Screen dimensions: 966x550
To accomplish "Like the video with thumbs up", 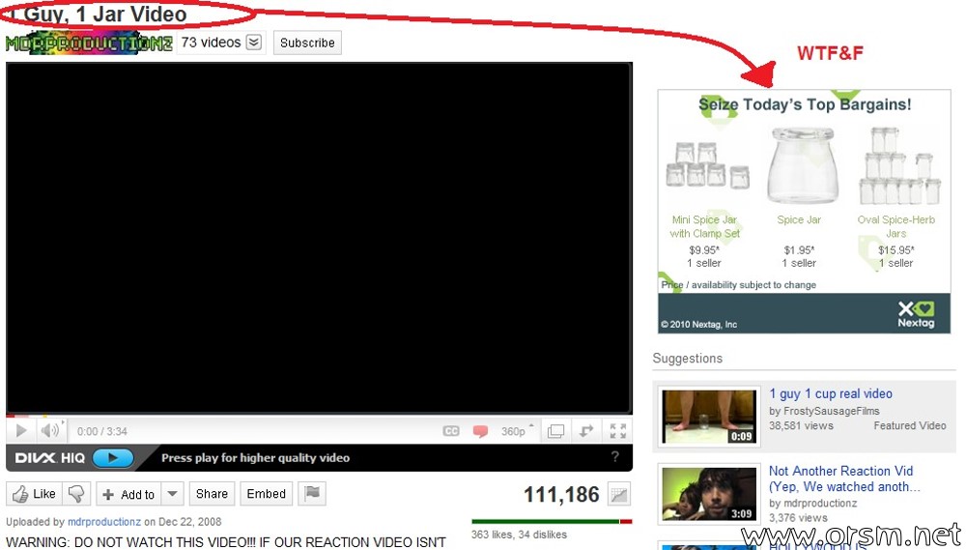I will (x=34, y=494).
